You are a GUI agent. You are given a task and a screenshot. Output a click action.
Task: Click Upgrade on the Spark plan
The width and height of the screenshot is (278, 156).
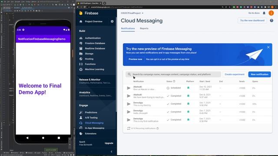click(x=109, y=143)
